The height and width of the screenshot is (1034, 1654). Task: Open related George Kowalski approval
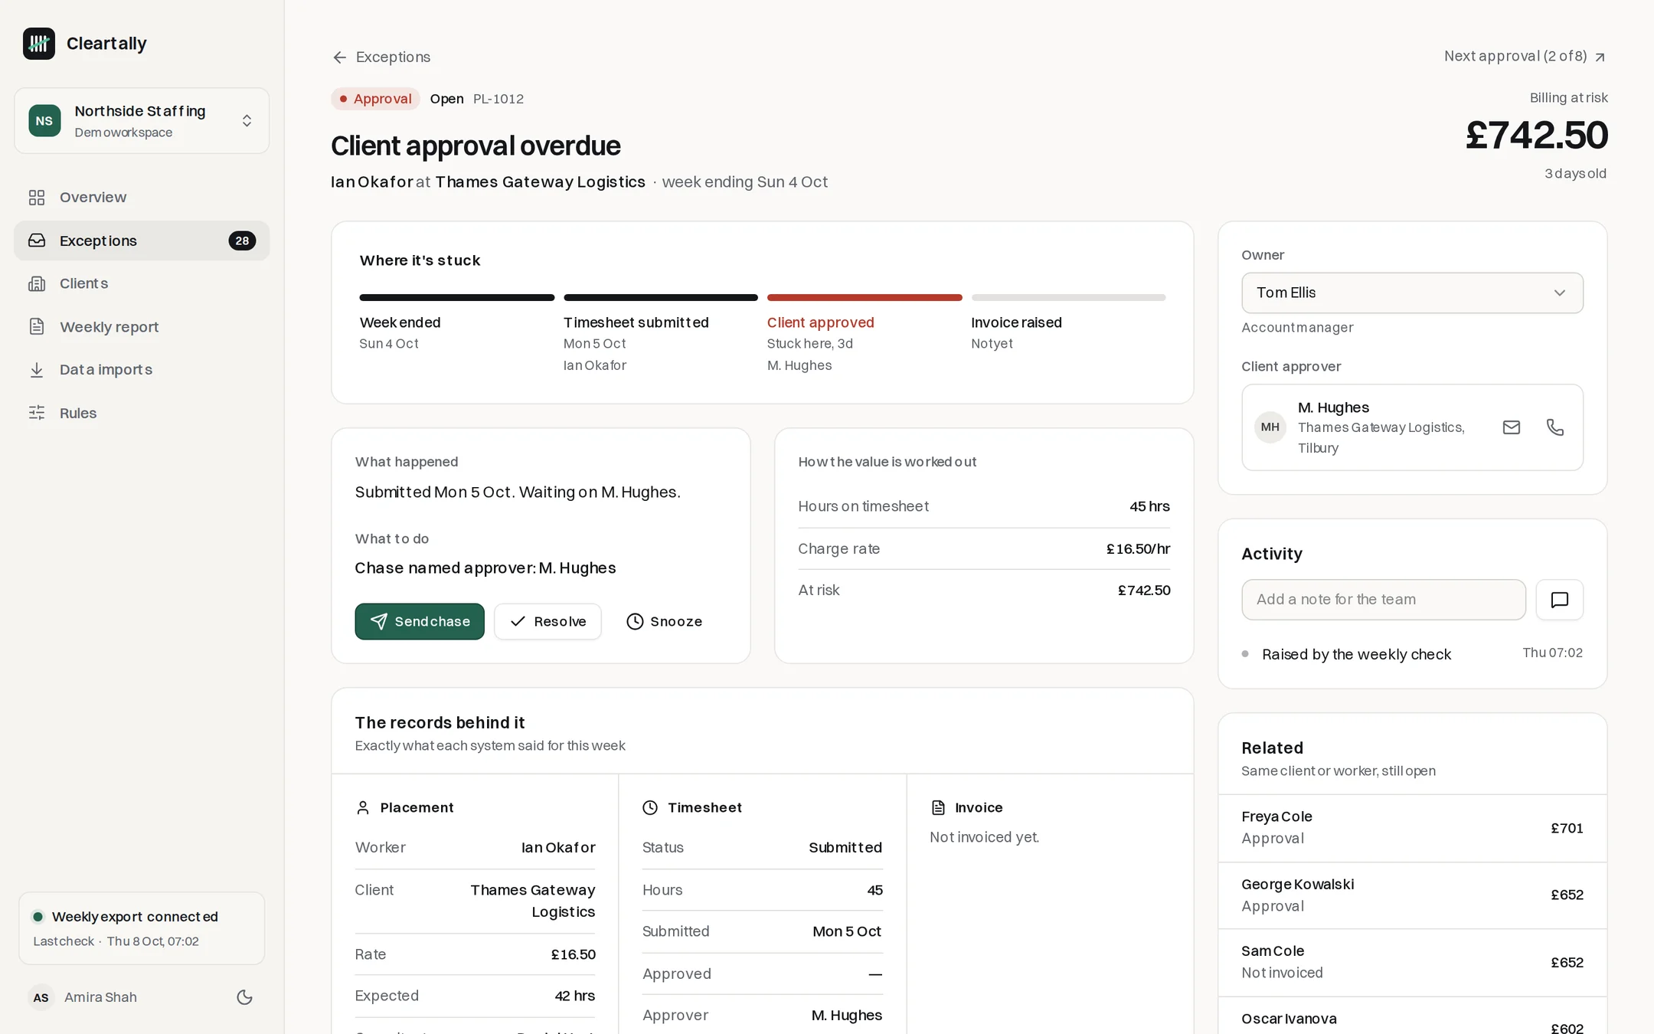pyautogui.click(x=1412, y=895)
